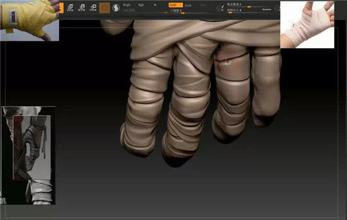Viewport: 347px width, 220px height.
Task: Toggle the Dynamic brush size button
Action: (x=267, y=10)
